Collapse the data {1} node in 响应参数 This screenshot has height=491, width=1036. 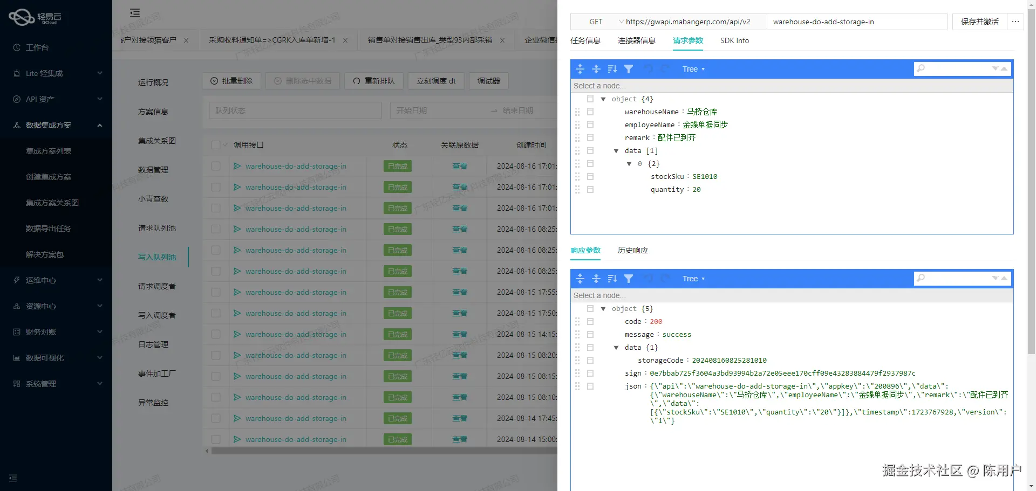click(x=616, y=348)
